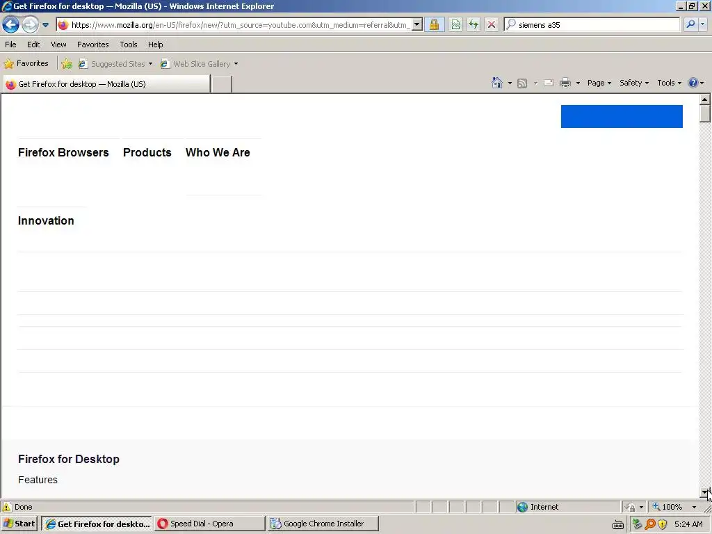Expand the Home button dropdown arrow
The width and height of the screenshot is (712, 534).
510,83
